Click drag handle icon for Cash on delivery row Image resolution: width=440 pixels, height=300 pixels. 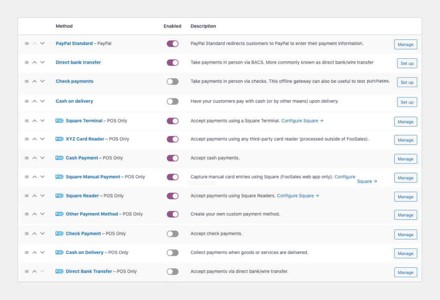tap(27, 101)
